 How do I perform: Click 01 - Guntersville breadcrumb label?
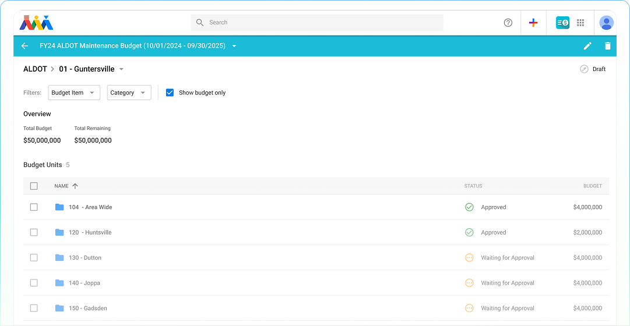coord(86,69)
